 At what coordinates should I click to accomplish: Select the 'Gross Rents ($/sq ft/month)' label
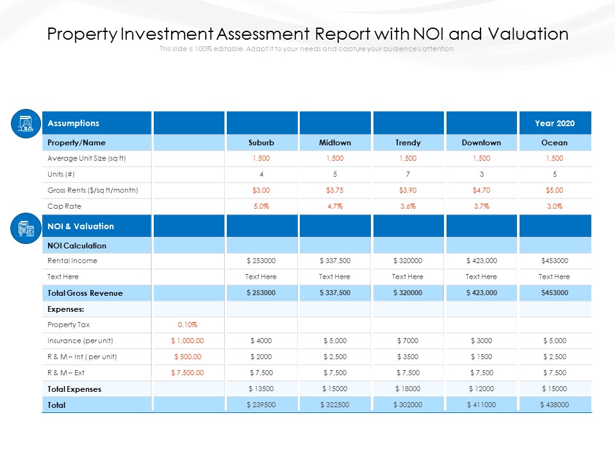92,190
